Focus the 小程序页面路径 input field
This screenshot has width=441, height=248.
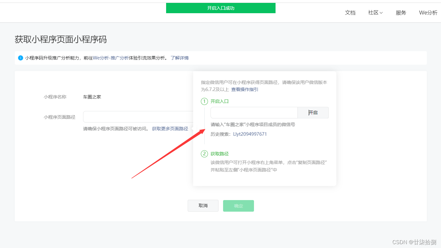138,117
